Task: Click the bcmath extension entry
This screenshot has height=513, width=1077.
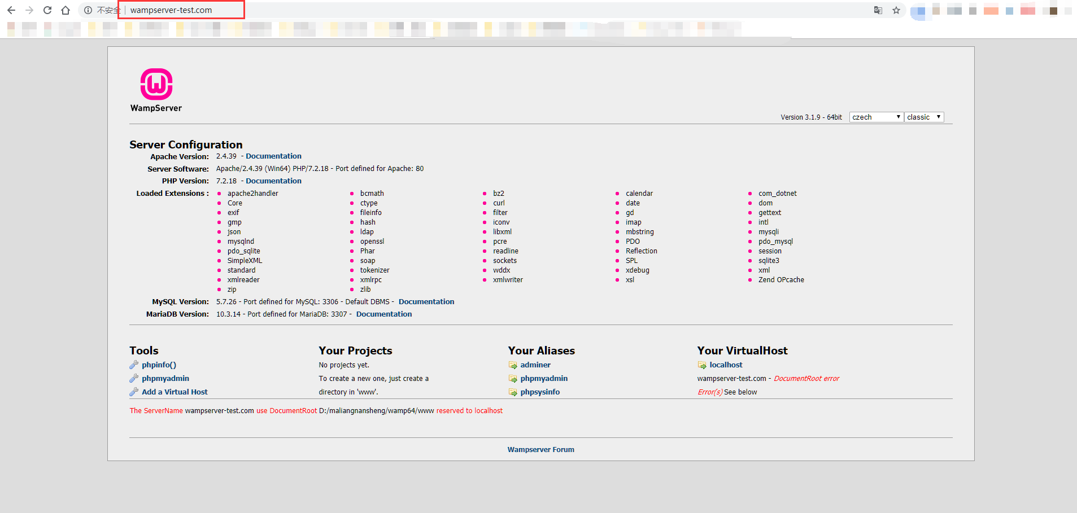Action: click(372, 194)
